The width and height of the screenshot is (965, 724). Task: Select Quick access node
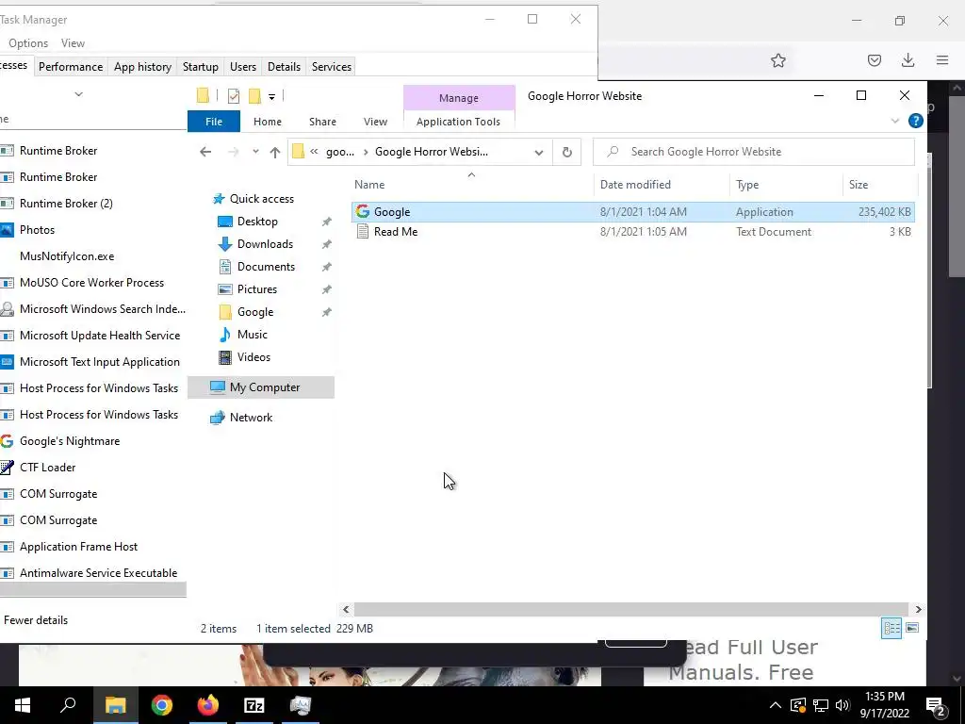pos(261,199)
